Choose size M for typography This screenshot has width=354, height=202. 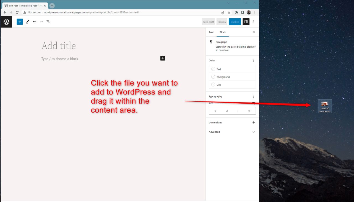(227, 111)
